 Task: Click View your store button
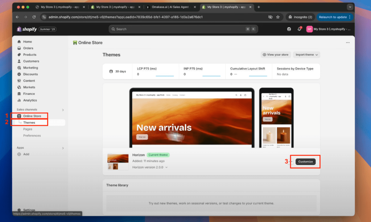[276, 55]
